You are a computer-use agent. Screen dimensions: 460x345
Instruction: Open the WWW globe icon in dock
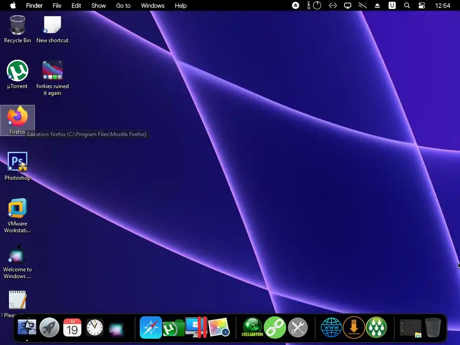[x=331, y=327]
